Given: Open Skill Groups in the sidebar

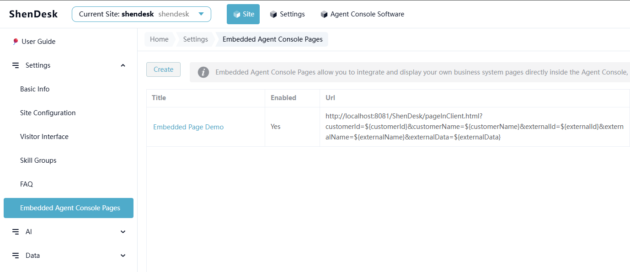Looking at the screenshot, I should tap(38, 160).
